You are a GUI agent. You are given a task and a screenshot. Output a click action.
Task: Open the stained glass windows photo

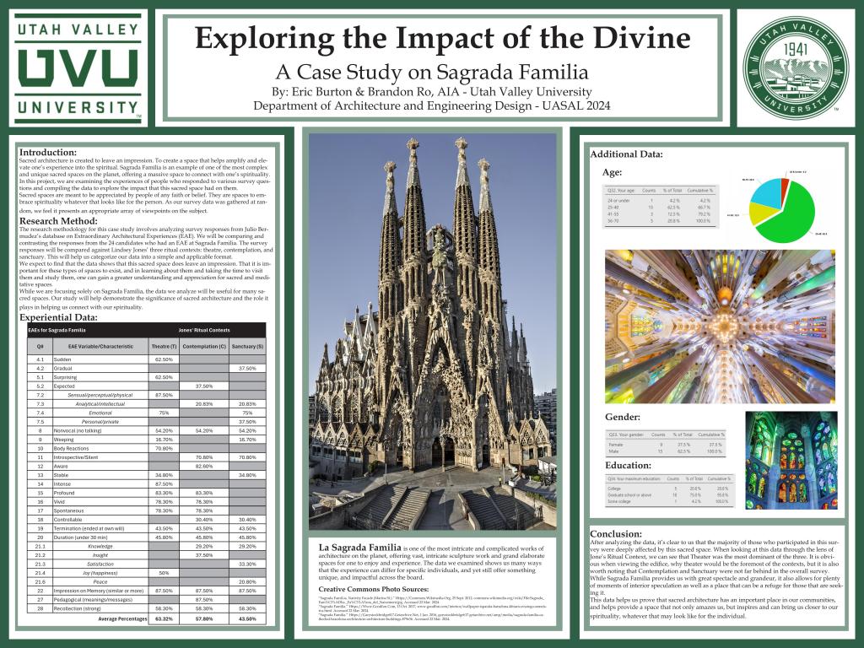pyautogui.click(x=791, y=460)
